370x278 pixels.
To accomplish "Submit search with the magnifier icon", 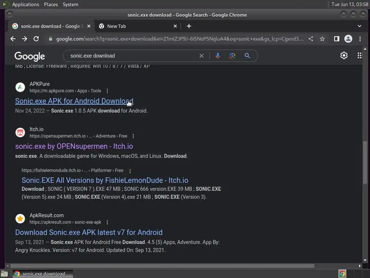I will pyautogui.click(x=247, y=56).
